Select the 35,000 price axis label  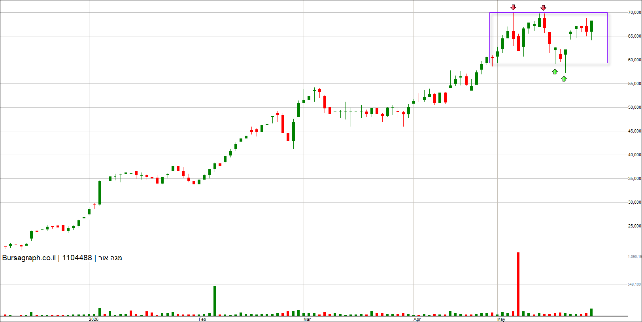pyautogui.click(x=635, y=178)
